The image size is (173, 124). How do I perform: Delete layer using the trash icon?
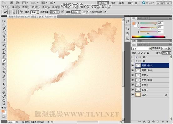(167, 122)
